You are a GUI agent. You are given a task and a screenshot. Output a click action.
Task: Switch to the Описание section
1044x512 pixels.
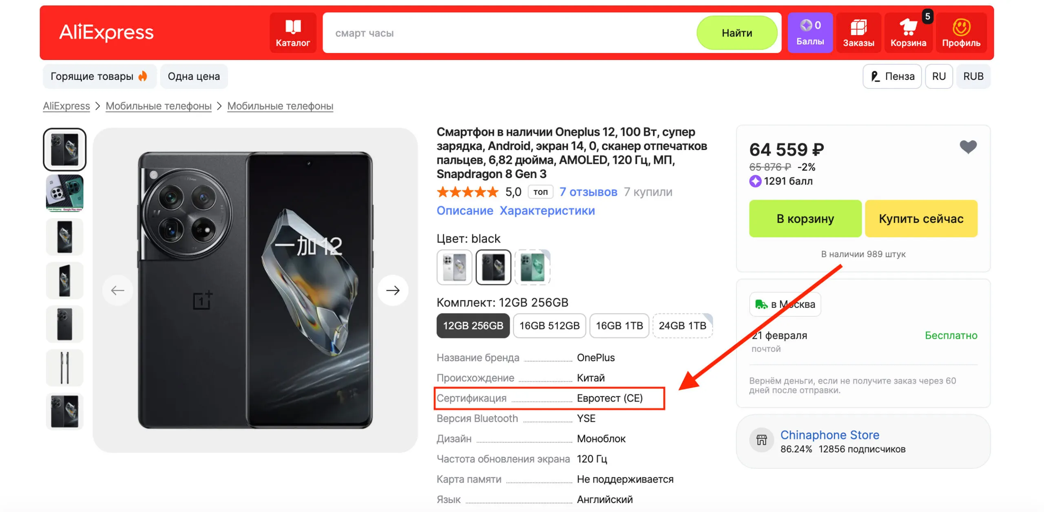(465, 211)
